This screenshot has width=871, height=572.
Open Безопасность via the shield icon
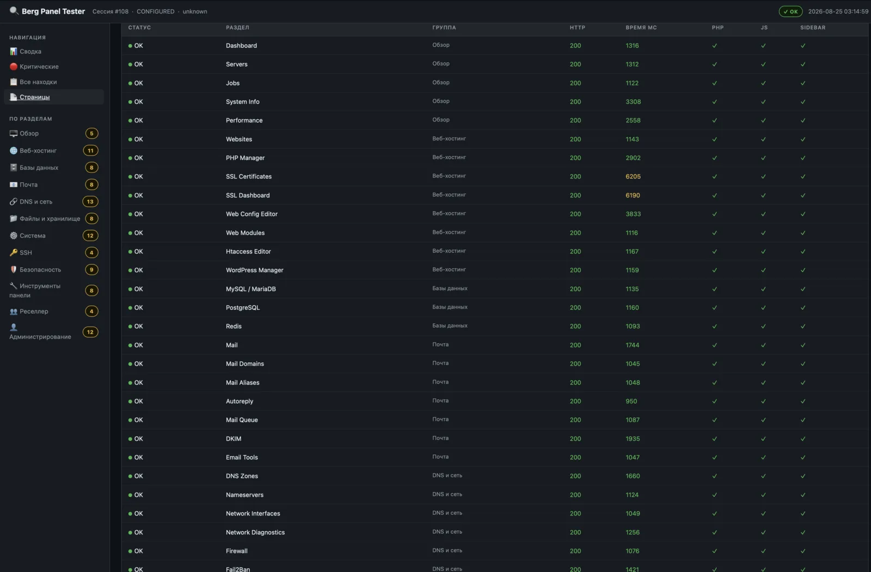click(x=14, y=269)
